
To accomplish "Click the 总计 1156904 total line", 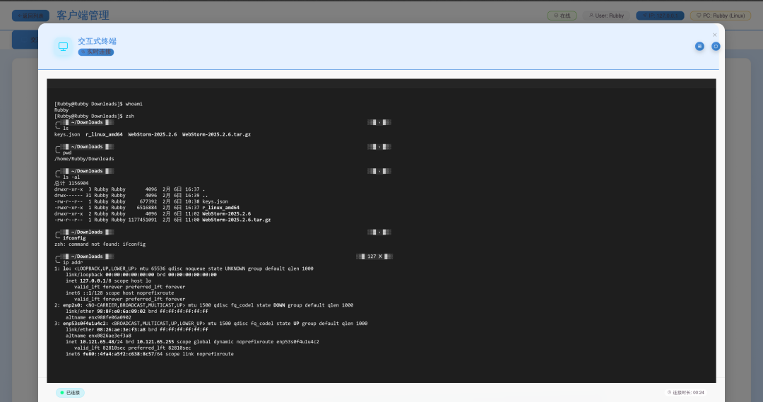I will click(71, 184).
